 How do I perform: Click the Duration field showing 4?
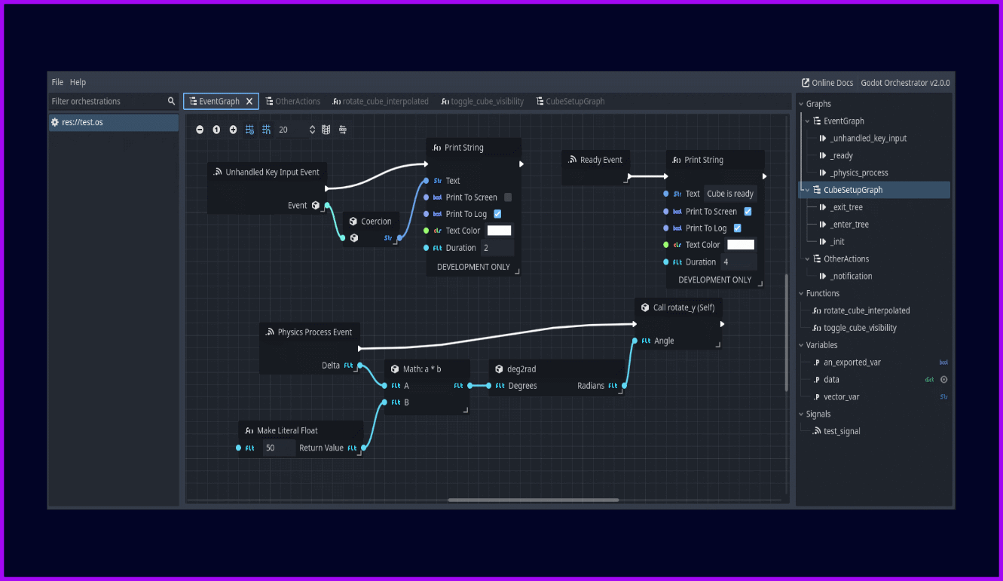[738, 262]
